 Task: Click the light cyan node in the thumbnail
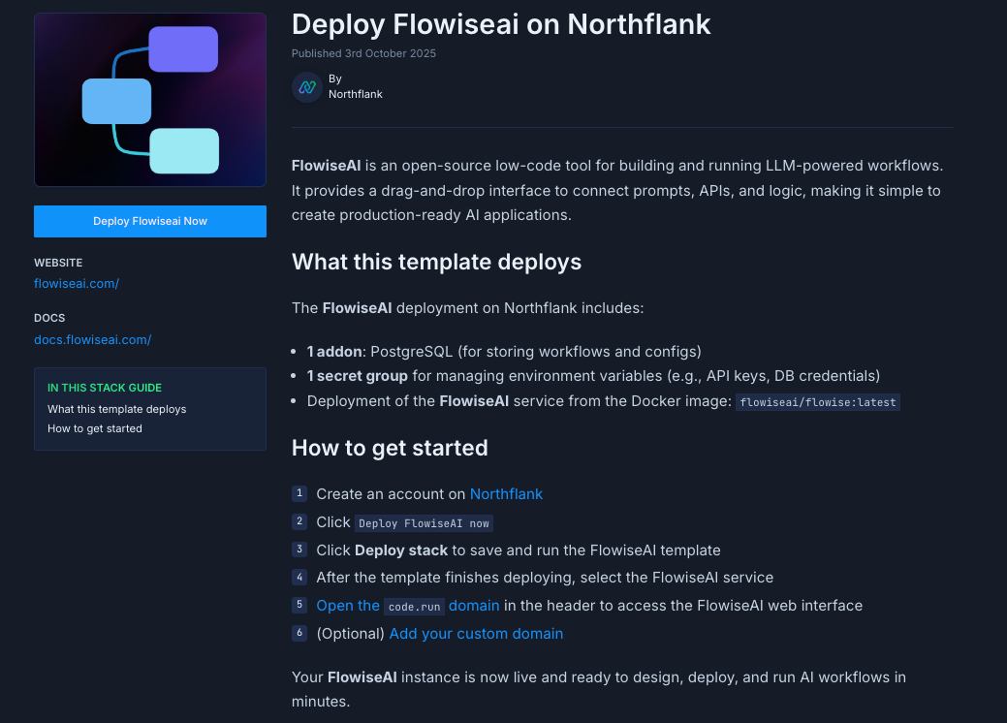184,150
